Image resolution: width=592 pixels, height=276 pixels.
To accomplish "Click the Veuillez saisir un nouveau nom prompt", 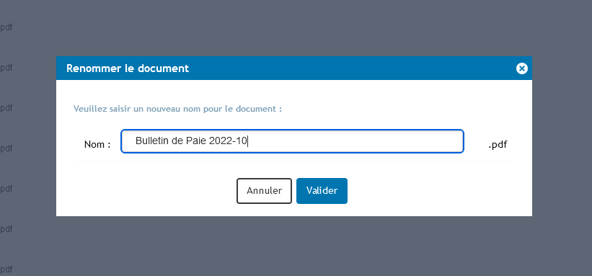I will [177, 109].
